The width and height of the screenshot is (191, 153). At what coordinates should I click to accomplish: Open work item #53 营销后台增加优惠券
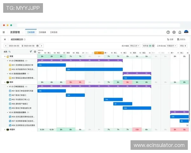23,78
